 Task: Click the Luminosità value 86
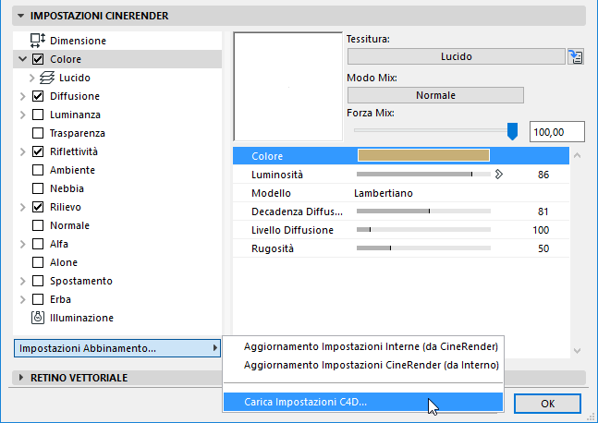pos(543,175)
